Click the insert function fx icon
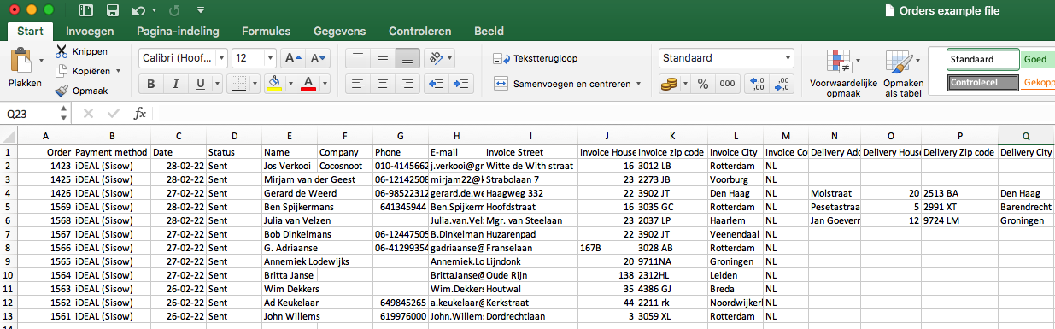Viewport: 1055px width, 329px height. pos(140,113)
